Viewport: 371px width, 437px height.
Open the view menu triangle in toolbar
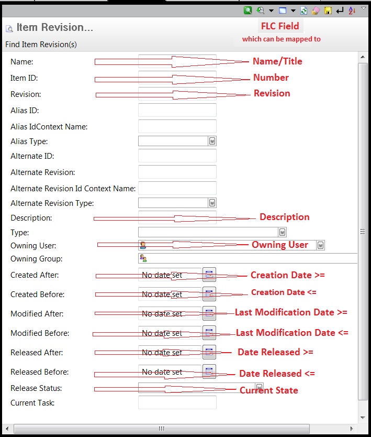(363, 8)
